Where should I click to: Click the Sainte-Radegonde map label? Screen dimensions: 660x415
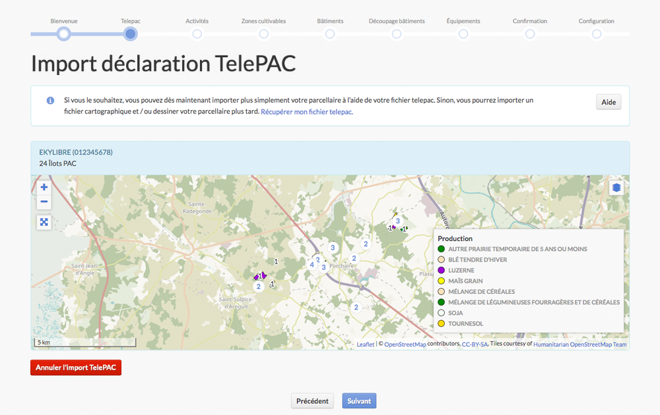(x=197, y=207)
